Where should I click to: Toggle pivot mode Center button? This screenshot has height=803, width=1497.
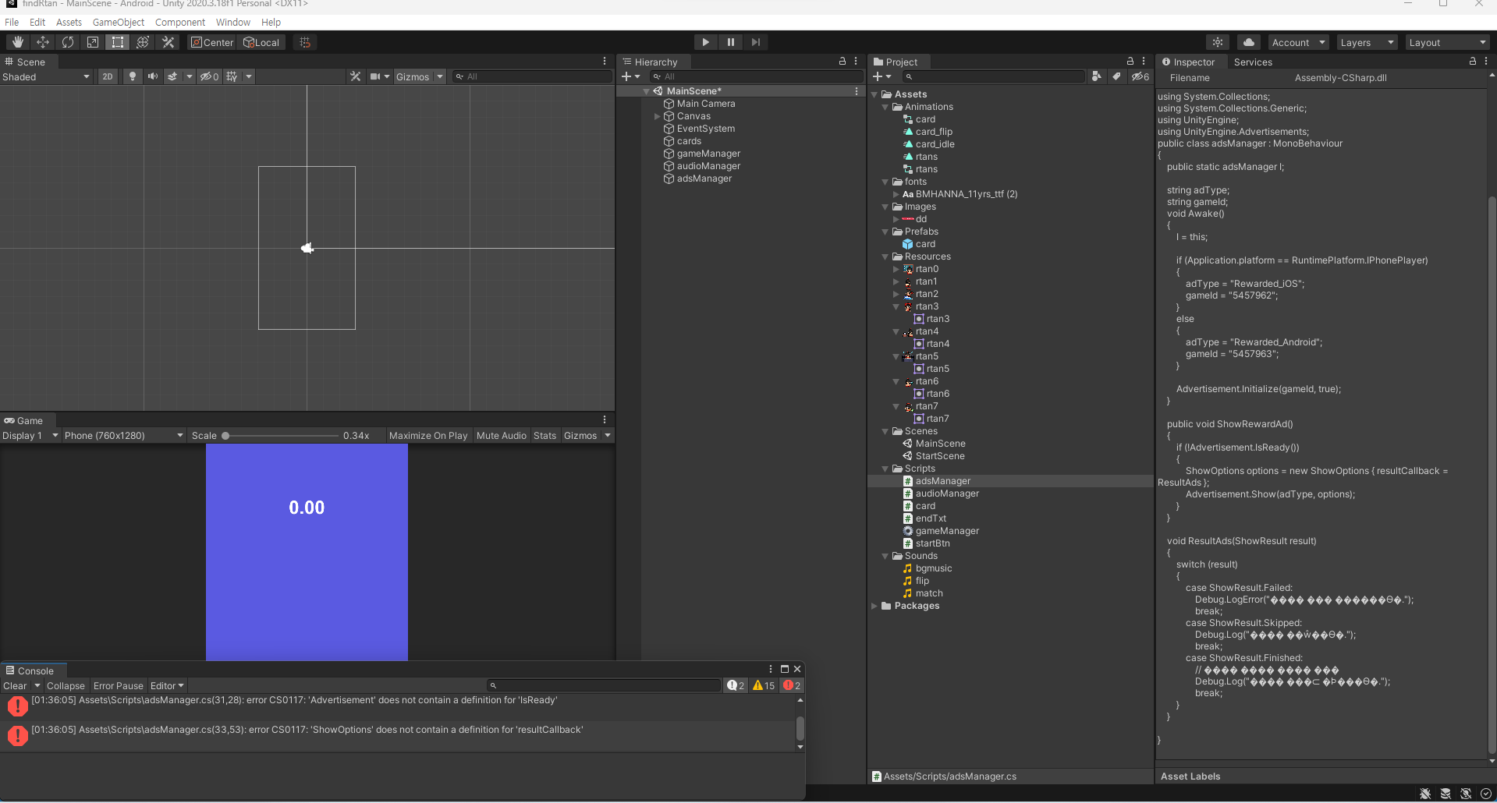[212, 42]
